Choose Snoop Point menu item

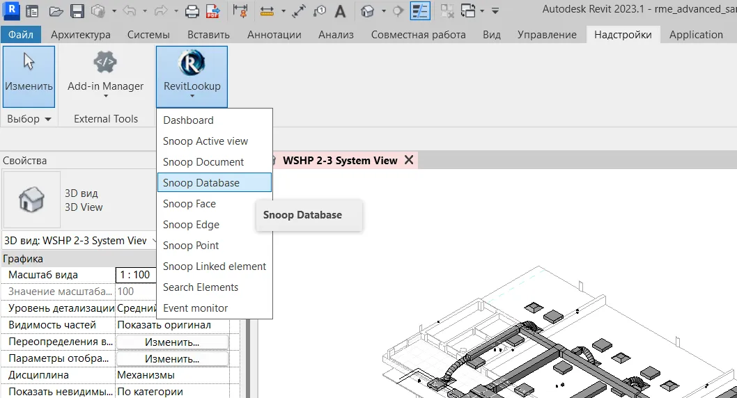(x=215, y=246)
